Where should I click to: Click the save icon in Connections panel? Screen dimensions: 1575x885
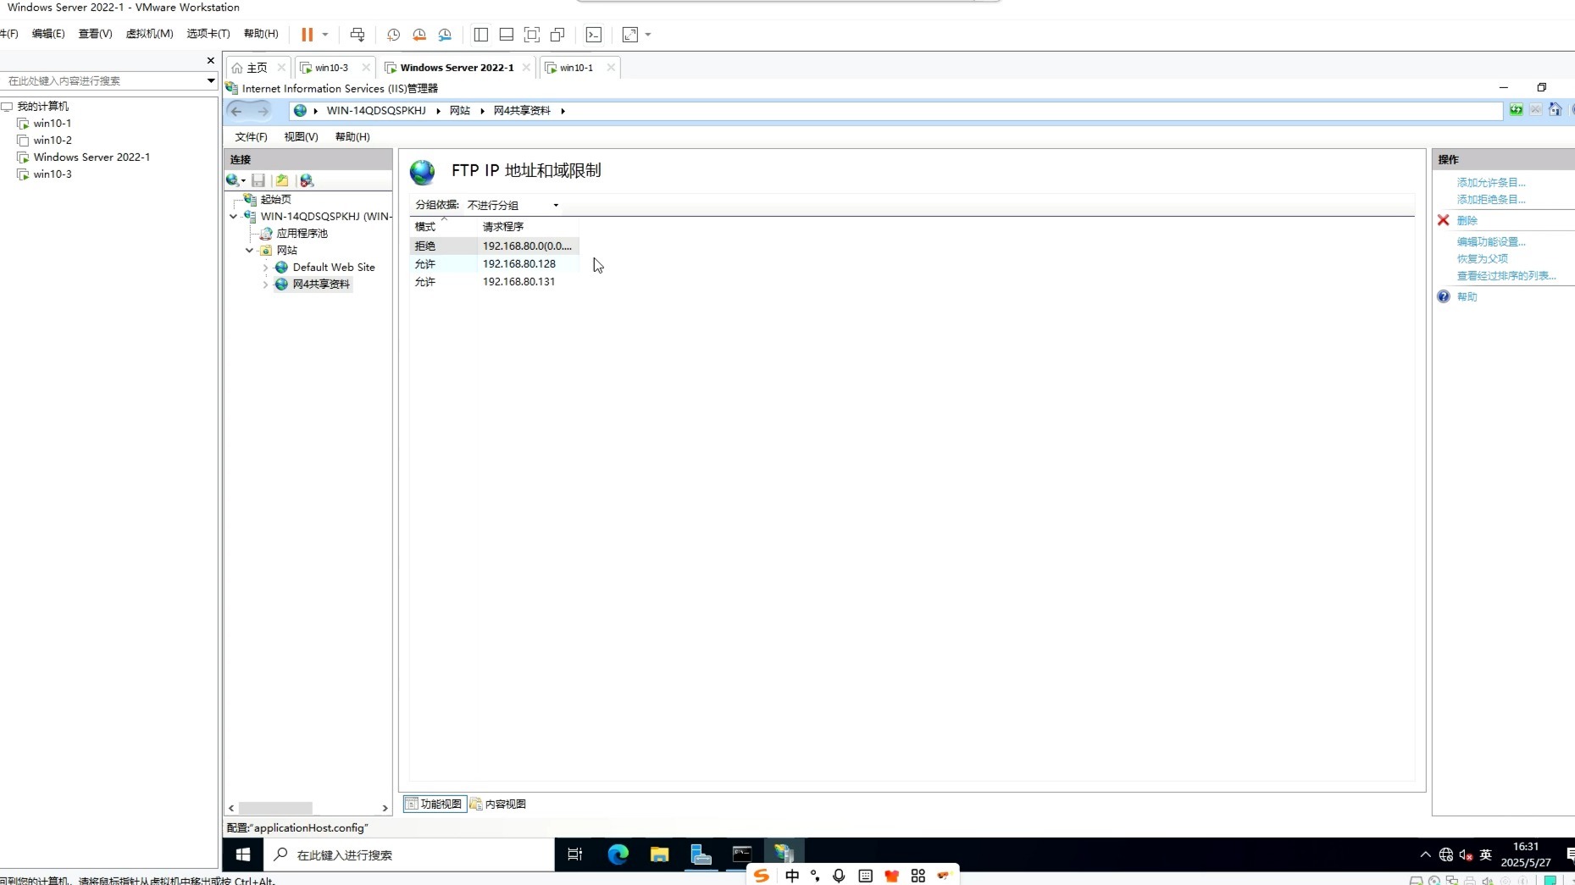[258, 180]
